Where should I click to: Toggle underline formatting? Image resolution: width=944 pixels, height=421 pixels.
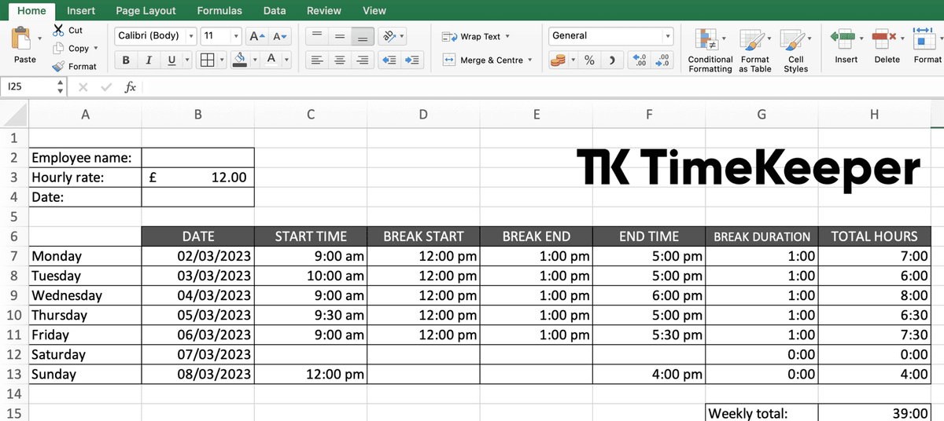(x=172, y=60)
